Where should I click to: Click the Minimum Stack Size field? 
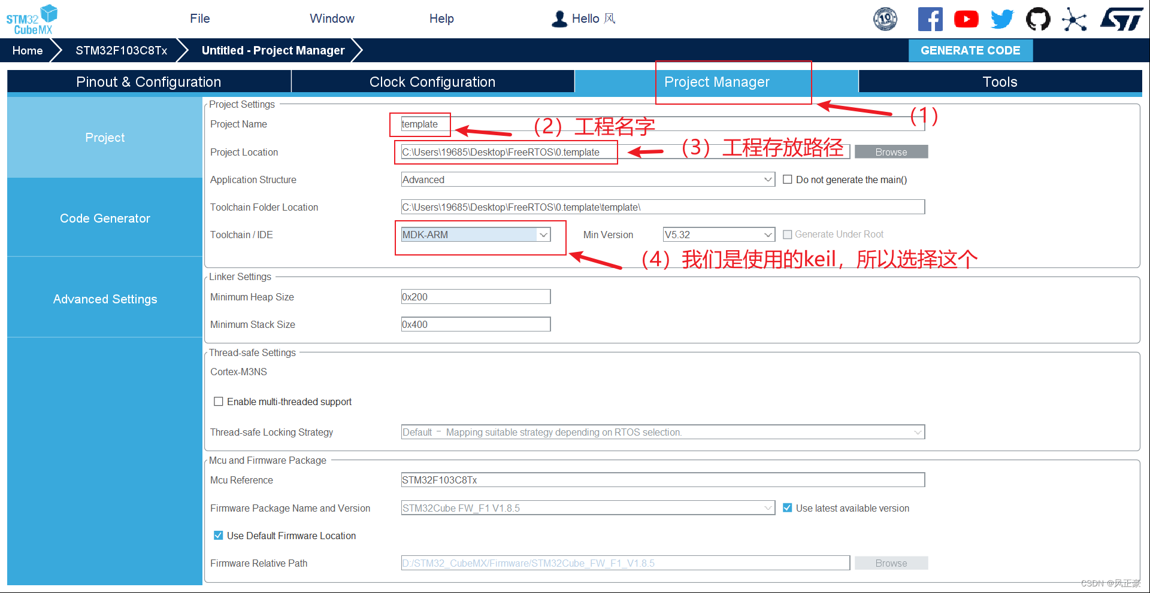(476, 324)
